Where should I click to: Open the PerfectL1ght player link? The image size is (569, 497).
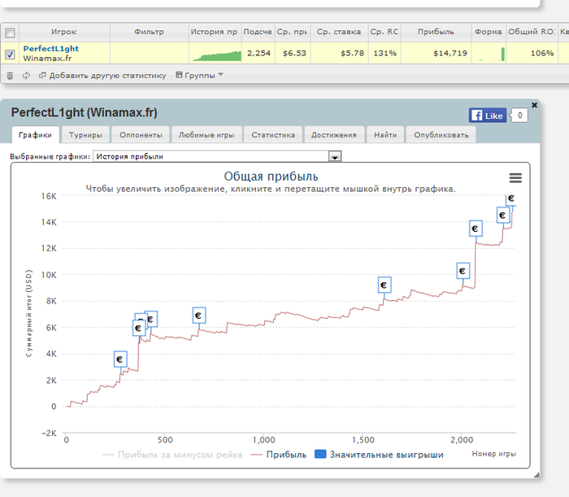pyautogui.click(x=50, y=49)
